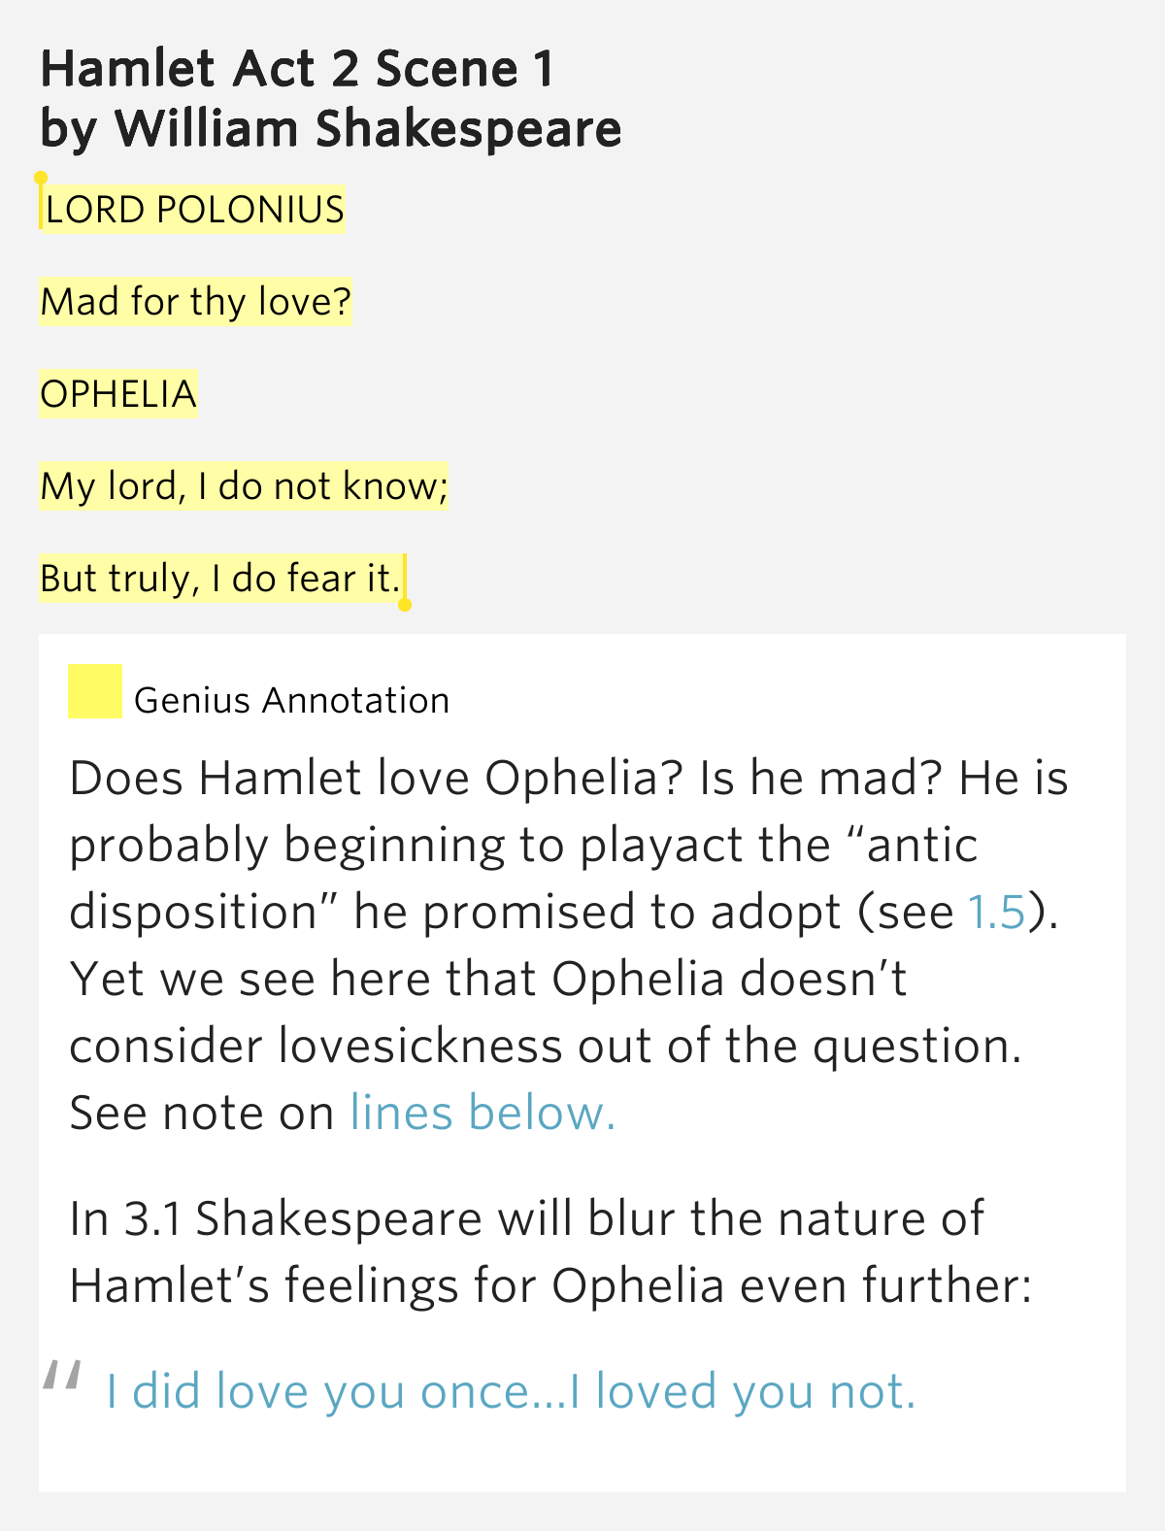This screenshot has width=1165, height=1531.
Task: Click the 'Does Hamlet love Ophelia?' annotation paragraph
Action: [x=569, y=946]
